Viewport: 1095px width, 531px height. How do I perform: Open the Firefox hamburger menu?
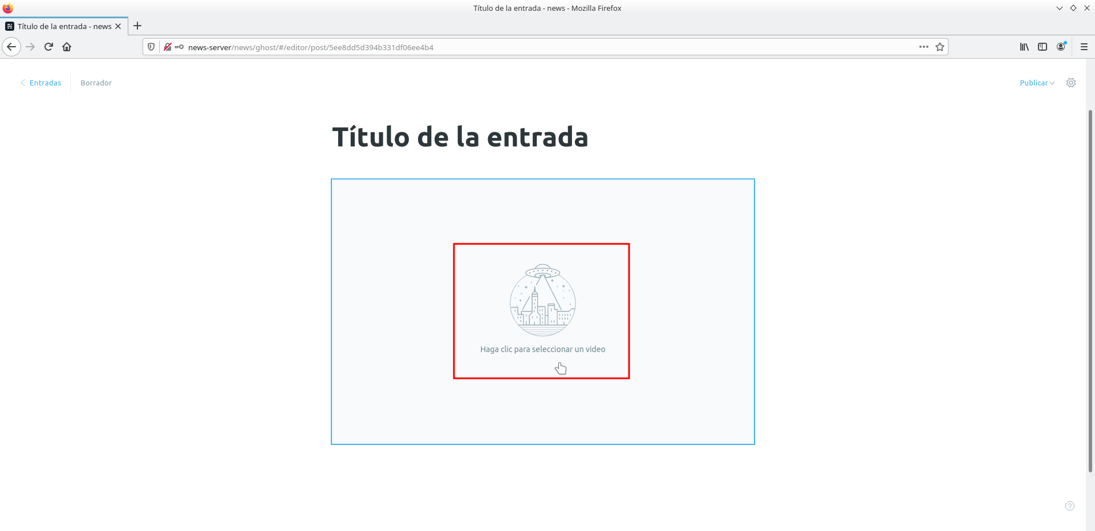tap(1084, 47)
